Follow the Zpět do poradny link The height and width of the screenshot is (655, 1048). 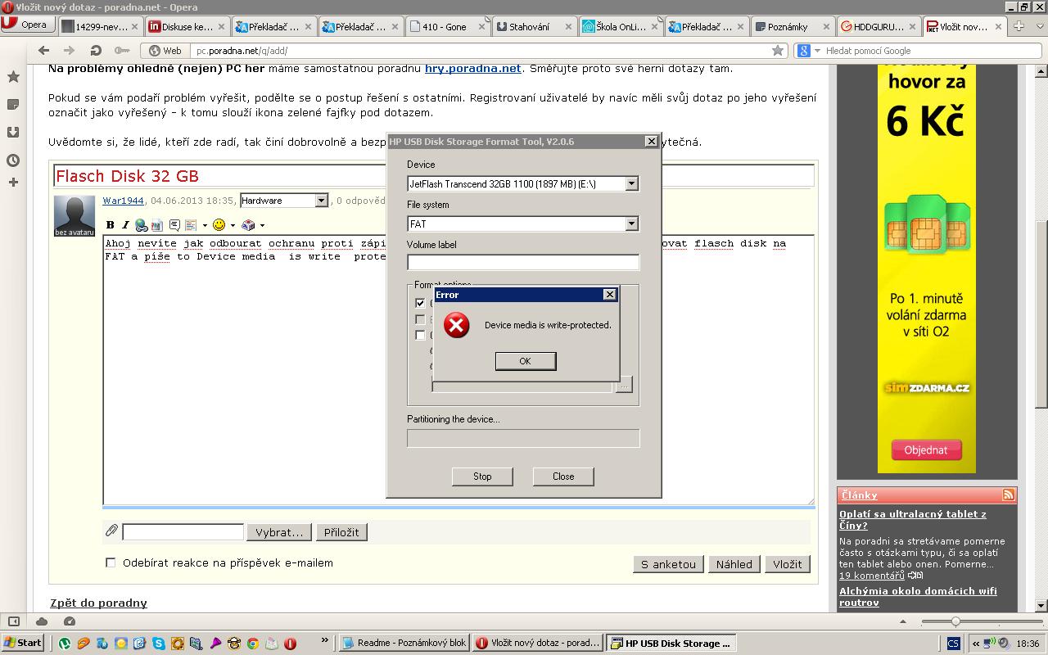point(99,603)
